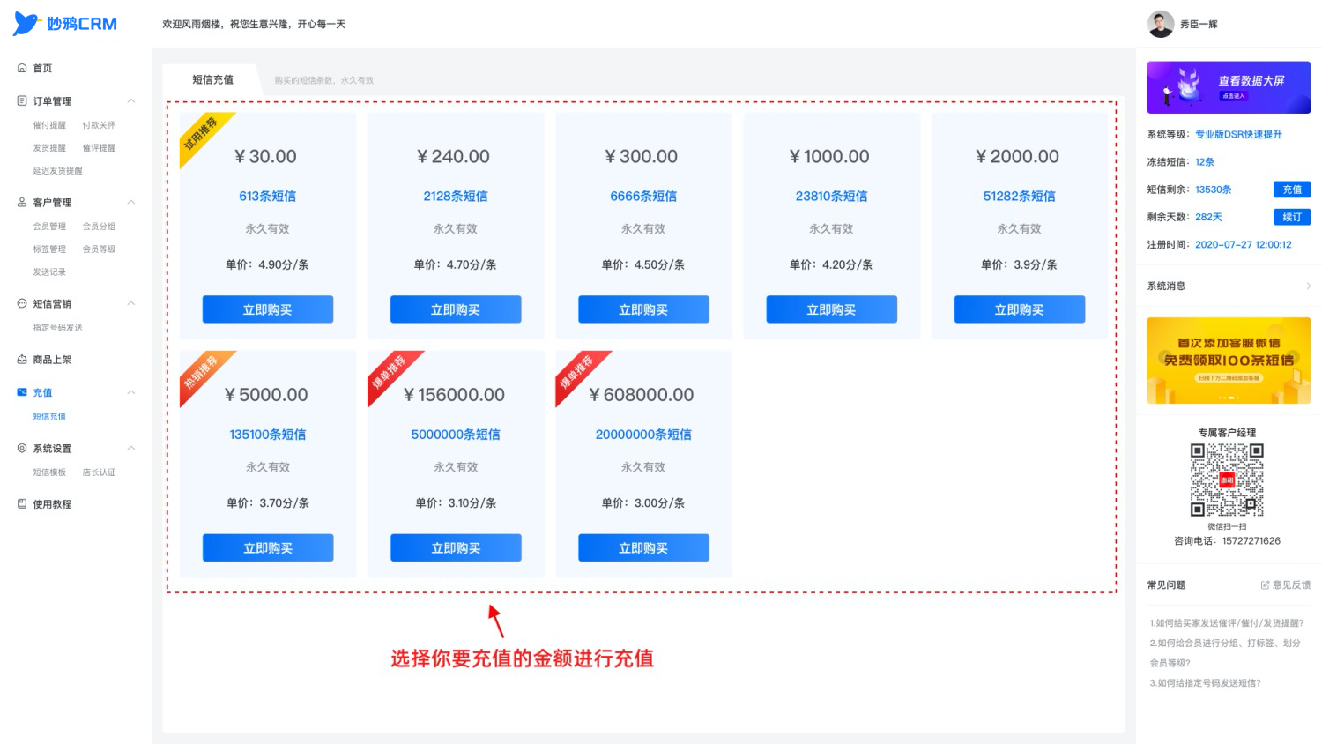Click the 短信营销 message bubble icon

22,303
